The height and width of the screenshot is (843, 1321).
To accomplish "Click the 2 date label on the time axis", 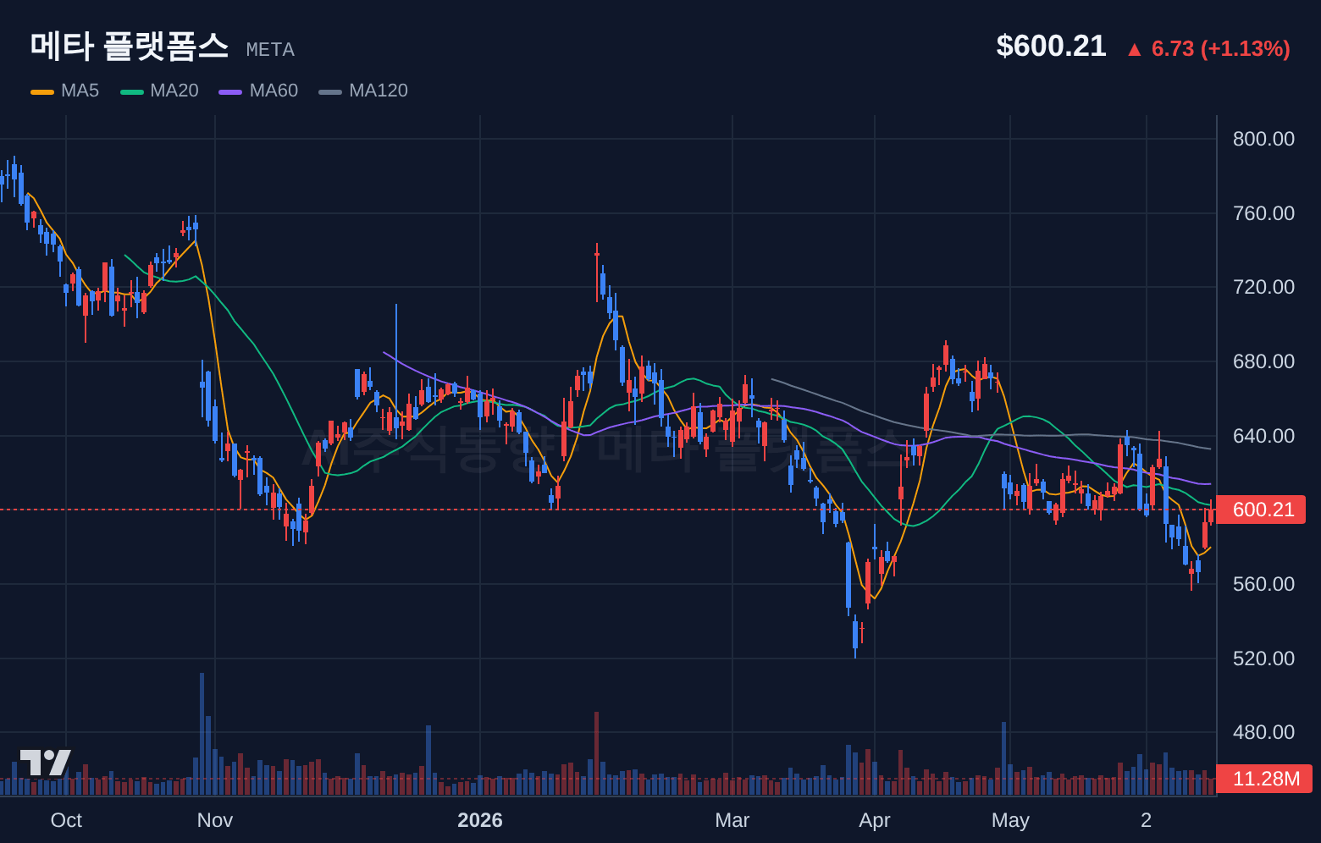I will coord(1147,820).
